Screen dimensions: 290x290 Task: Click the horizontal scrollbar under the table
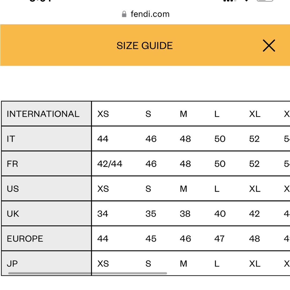(87, 273)
